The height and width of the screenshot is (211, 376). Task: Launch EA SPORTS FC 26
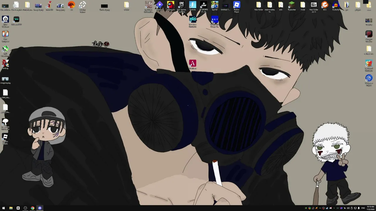(x=204, y=6)
